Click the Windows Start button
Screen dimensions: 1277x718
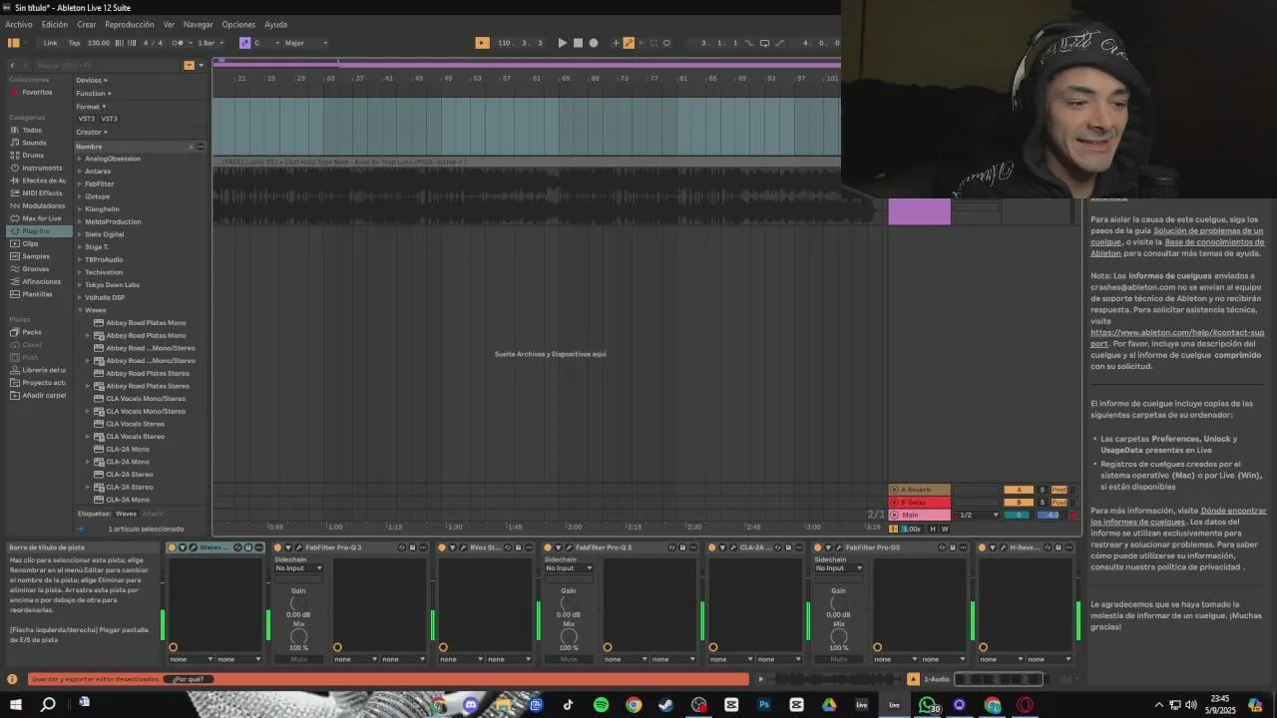point(16,705)
